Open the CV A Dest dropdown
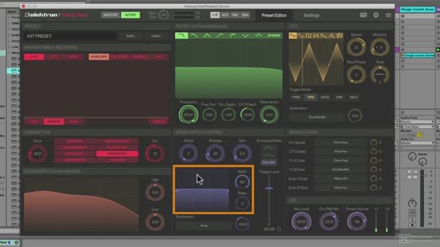 (341, 161)
